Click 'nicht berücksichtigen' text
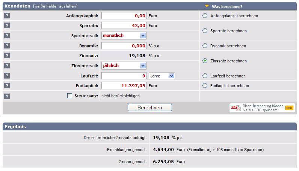This screenshot has width=299, height=171. [x=121, y=96]
